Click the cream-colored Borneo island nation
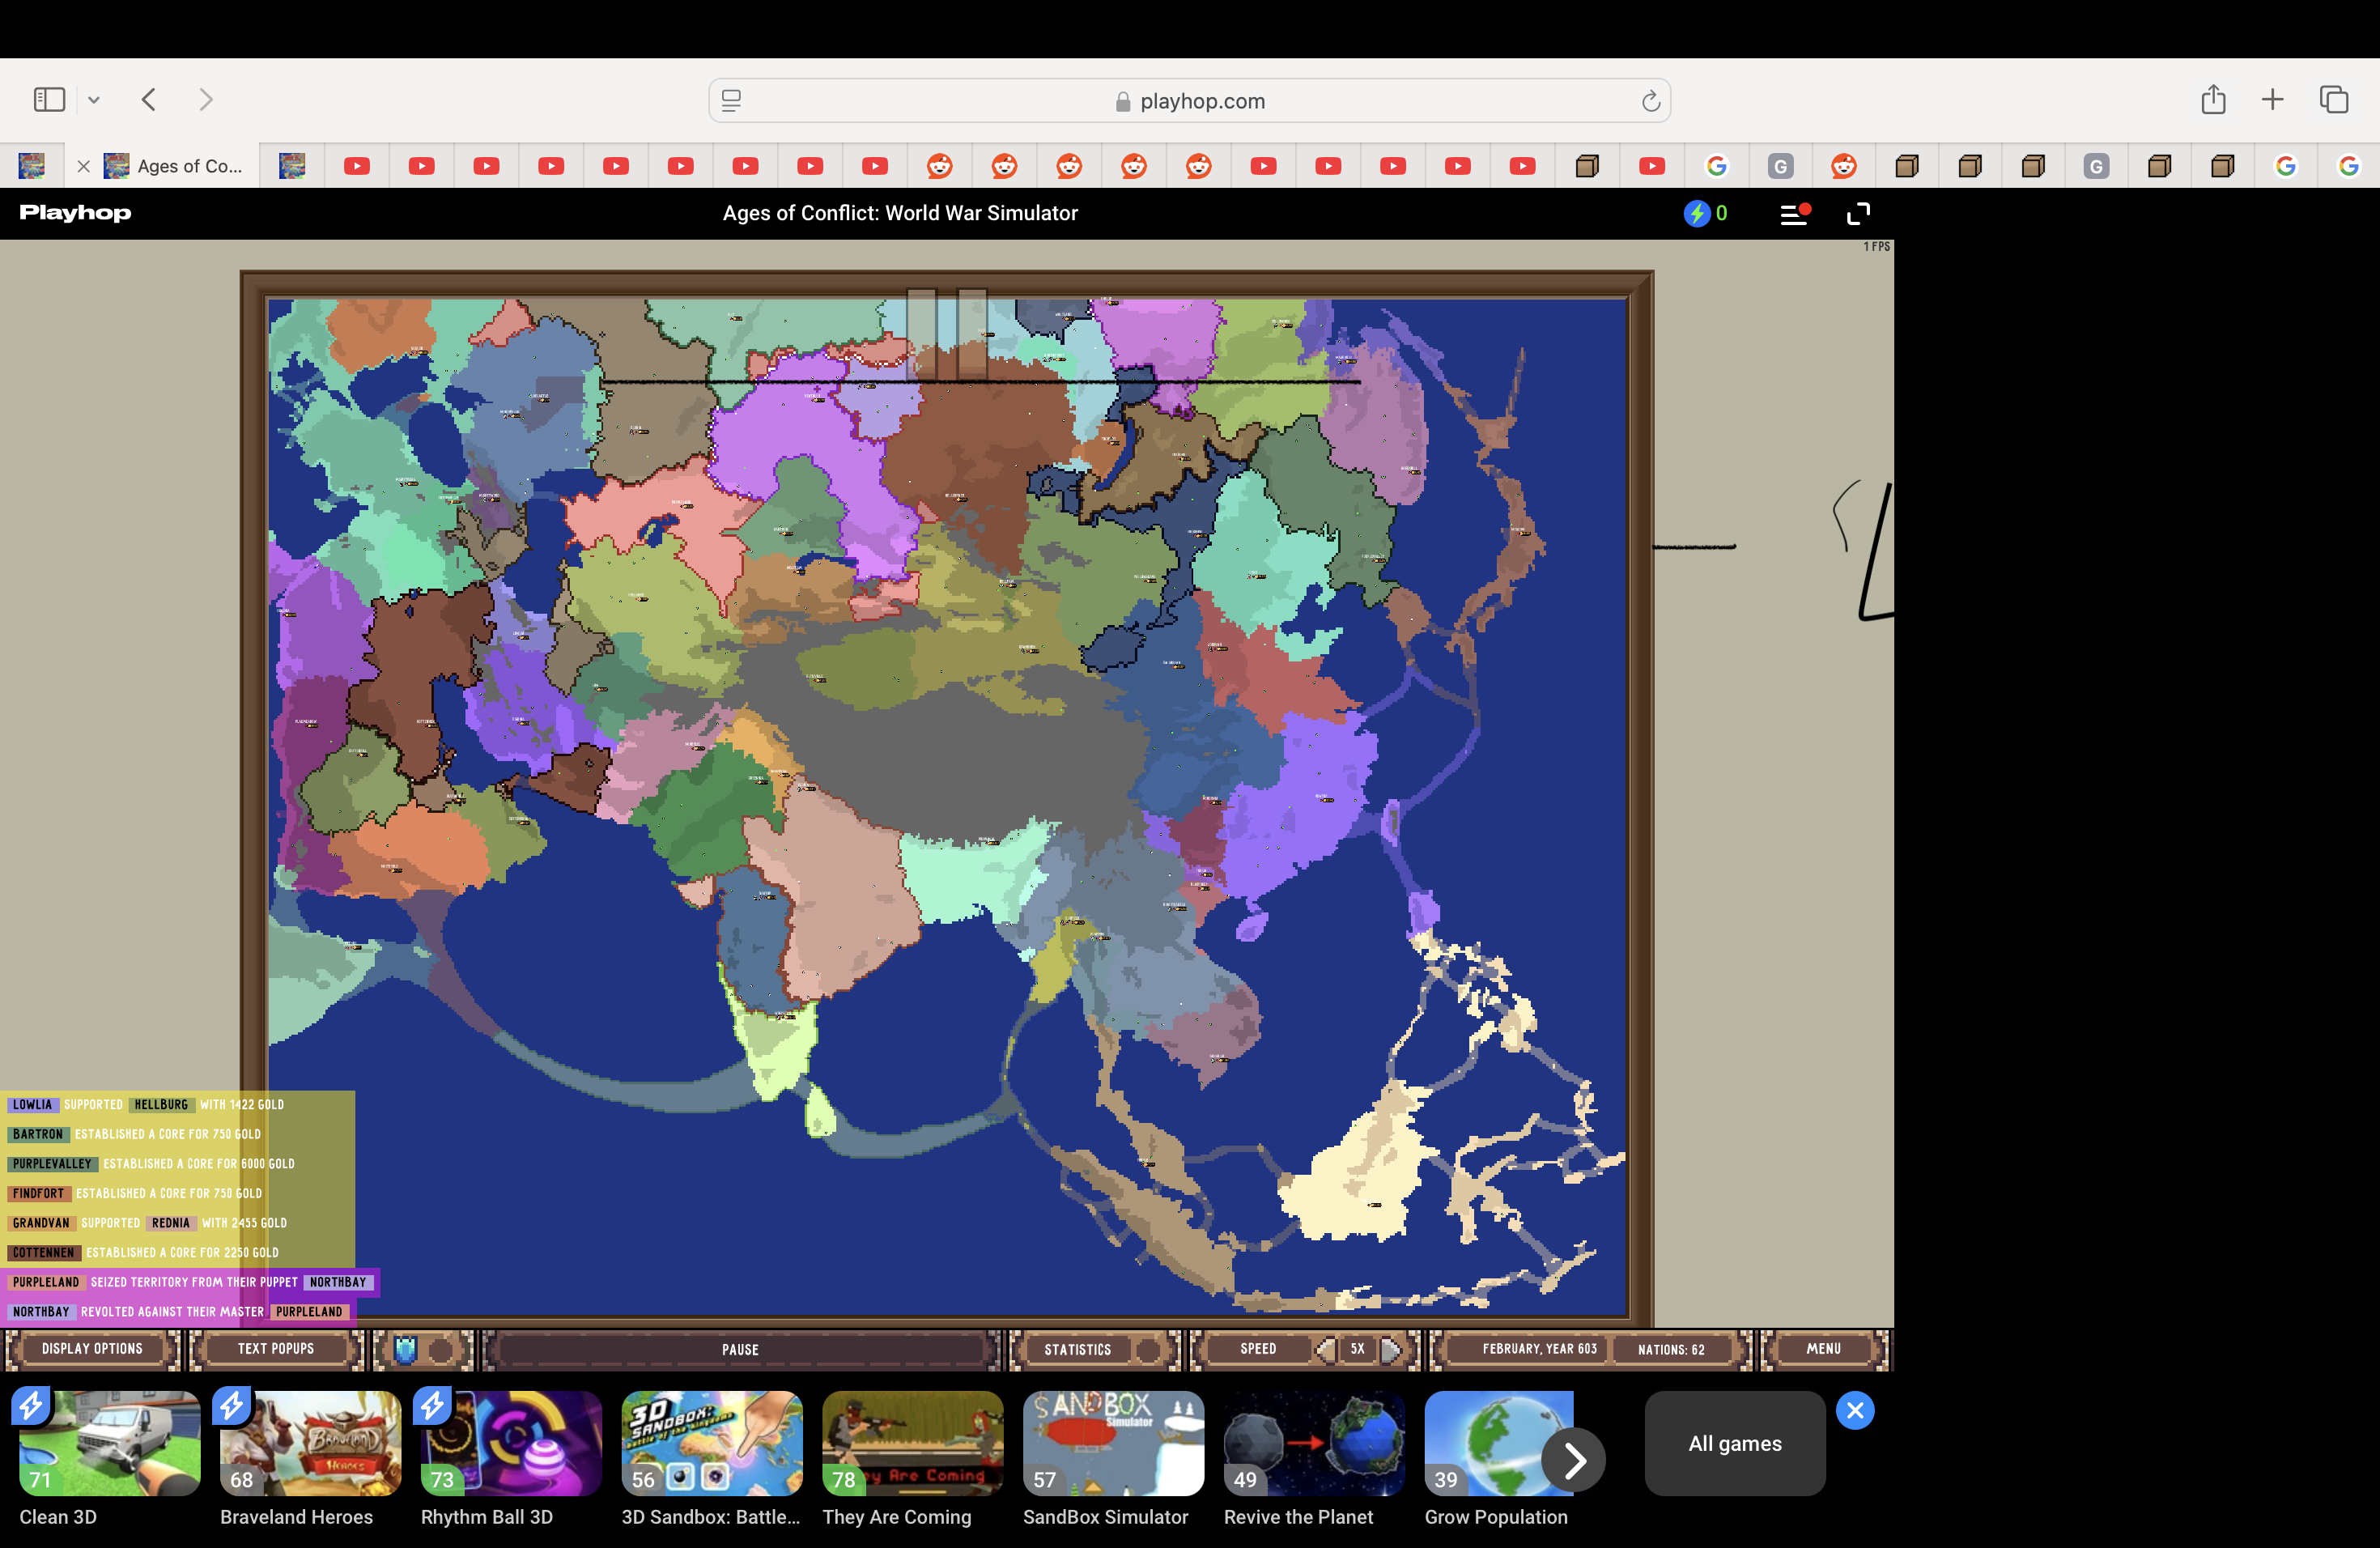 (x=1360, y=1170)
